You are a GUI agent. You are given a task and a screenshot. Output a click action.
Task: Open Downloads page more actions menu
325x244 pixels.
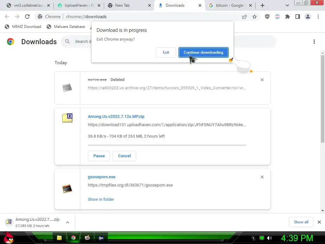(x=314, y=42)
